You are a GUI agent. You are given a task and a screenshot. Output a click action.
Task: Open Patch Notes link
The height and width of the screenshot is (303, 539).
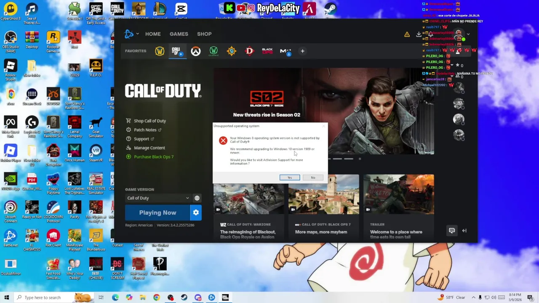click(144, 130)
